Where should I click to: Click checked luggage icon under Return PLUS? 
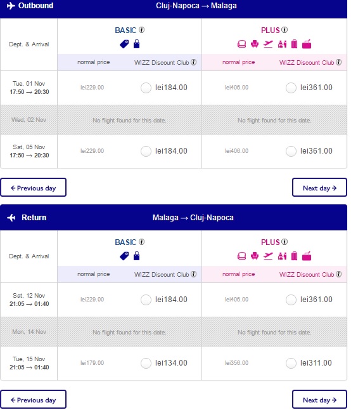click(x=294, y=256)
